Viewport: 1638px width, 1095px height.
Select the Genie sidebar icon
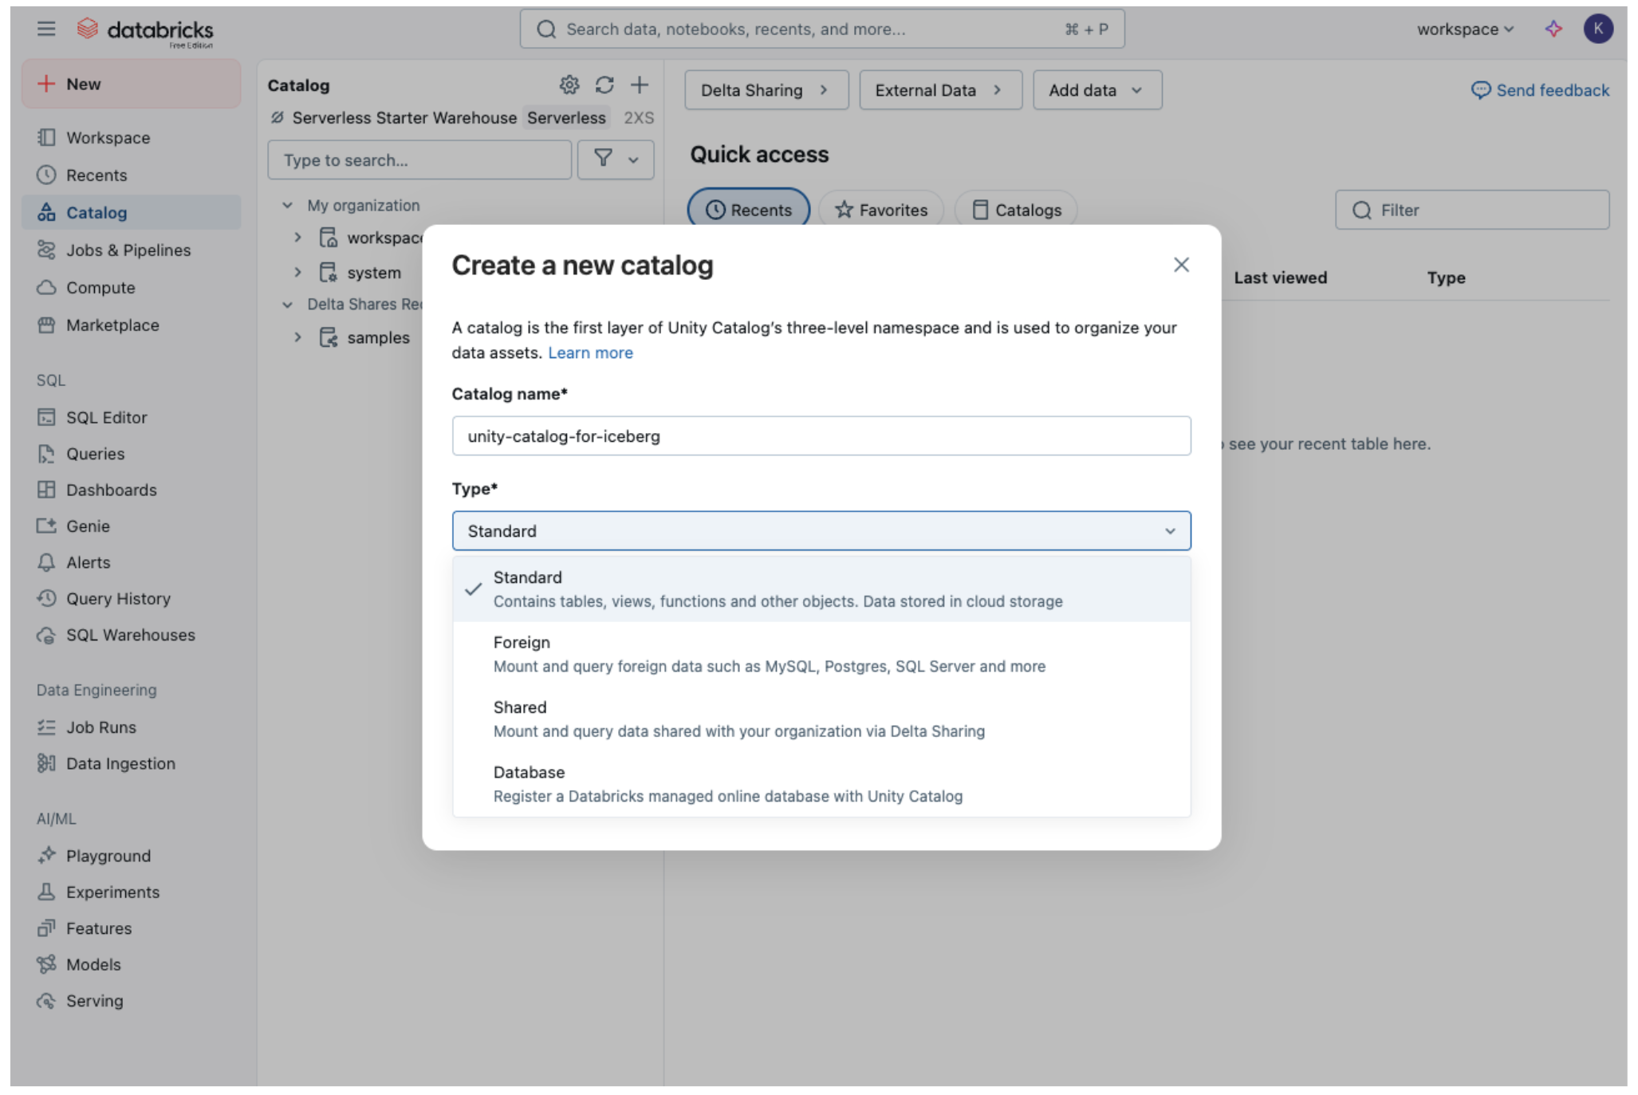click(x=86, y=526)
